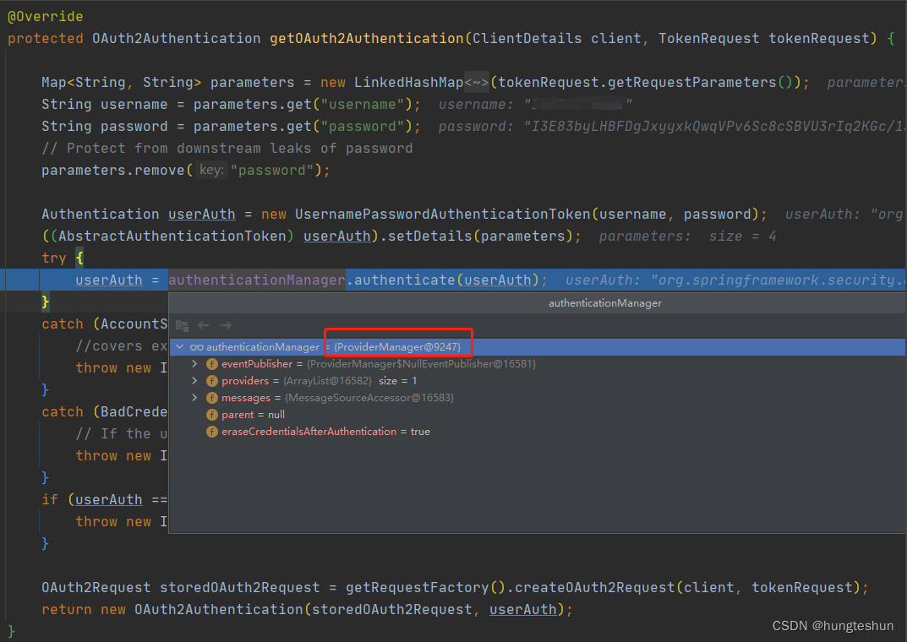
Task: Click the field icon beside eraseCredentialsAfterAuthentication
Action: coord(212,432)
